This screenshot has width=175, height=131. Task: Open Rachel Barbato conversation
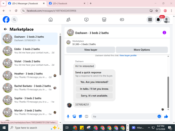point(29,88)
